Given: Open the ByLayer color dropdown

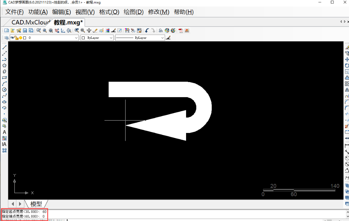Looking at the screenshot, I should (111, 38).
